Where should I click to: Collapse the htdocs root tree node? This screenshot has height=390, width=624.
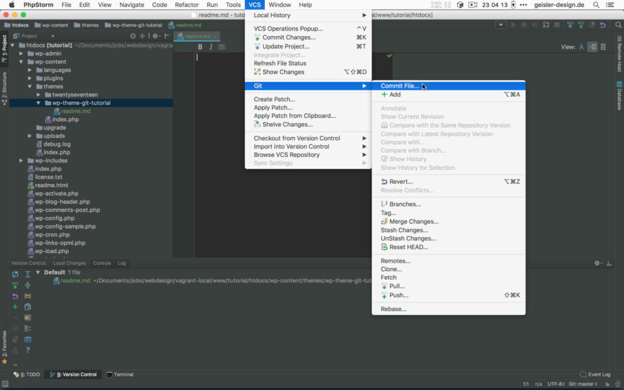tap(13, 45)
